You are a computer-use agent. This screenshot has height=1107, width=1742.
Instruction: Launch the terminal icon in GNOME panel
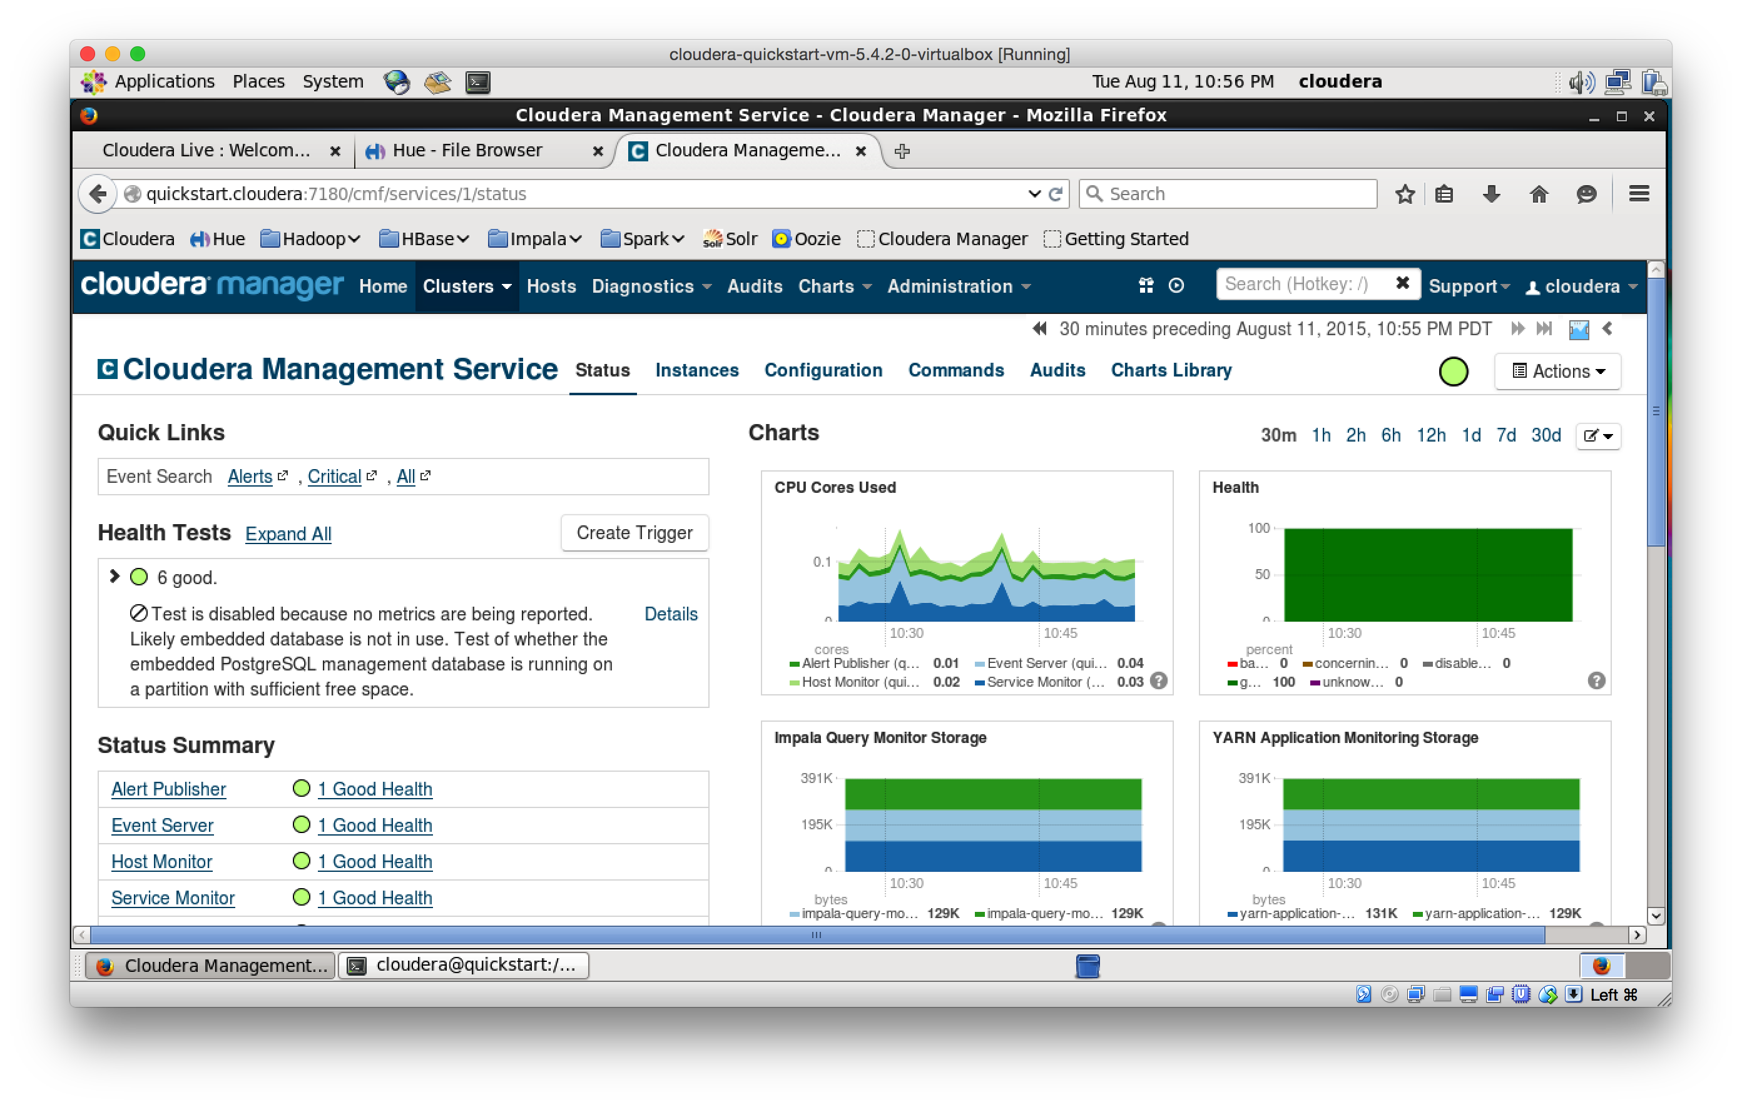pos(477,82)
